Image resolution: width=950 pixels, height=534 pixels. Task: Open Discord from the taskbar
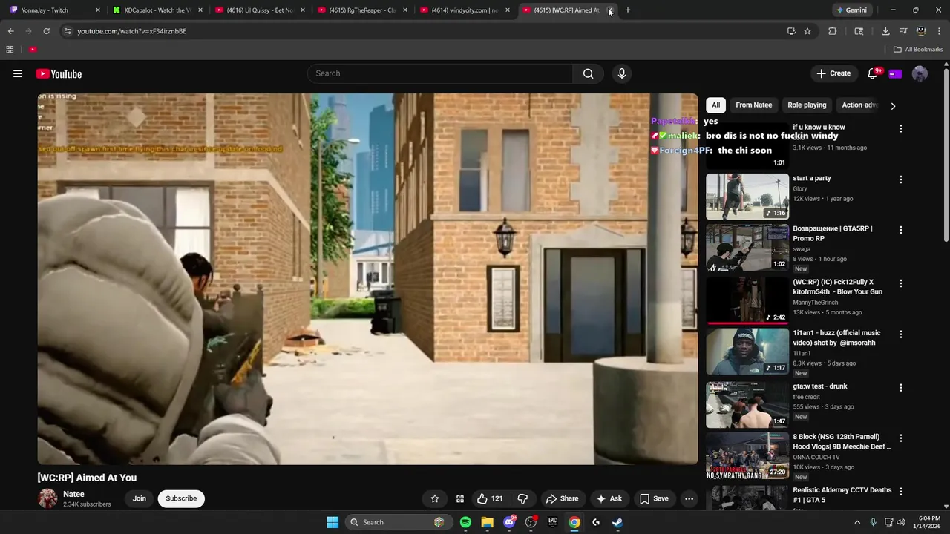point(509,522)
